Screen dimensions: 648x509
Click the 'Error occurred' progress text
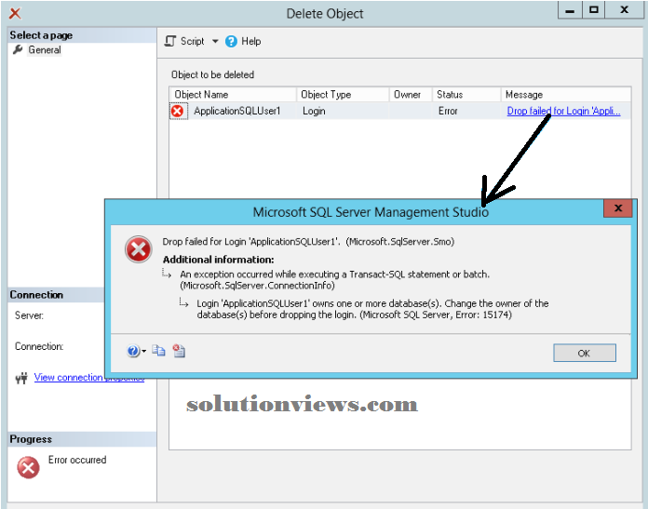coord(77,460)
